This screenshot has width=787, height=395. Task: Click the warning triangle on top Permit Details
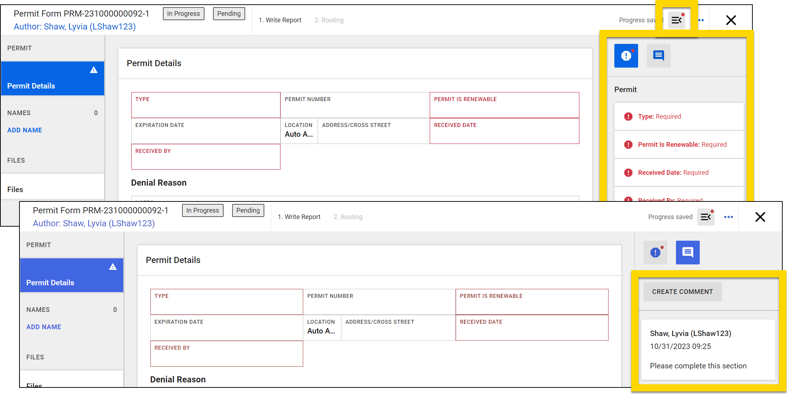tap(94, 70)
